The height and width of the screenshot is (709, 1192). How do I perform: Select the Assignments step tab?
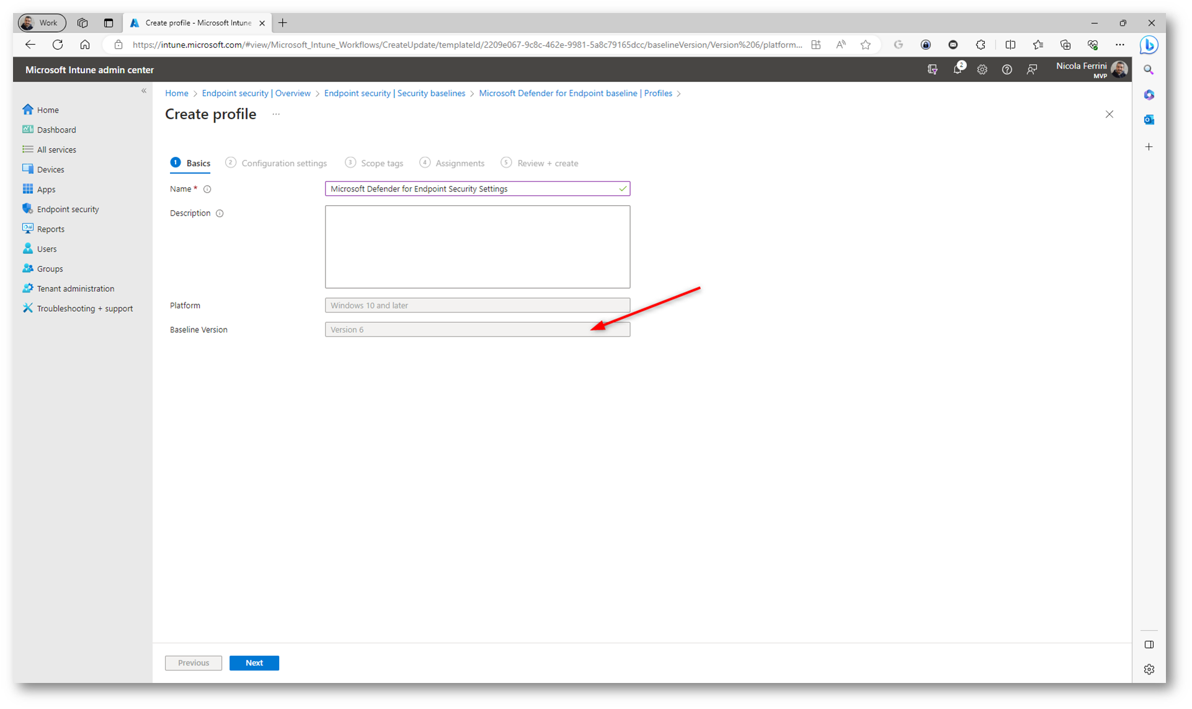tap(452, 163)
